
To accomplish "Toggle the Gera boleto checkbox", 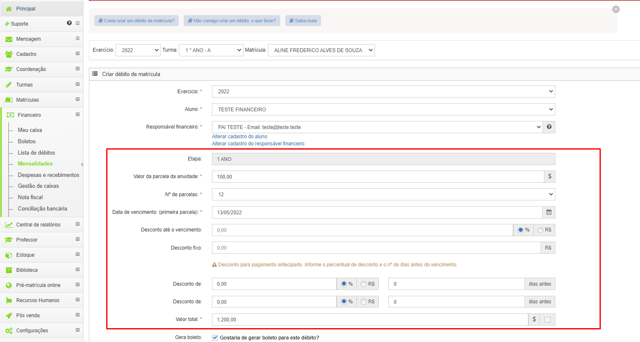I will (x=215, y=337).
